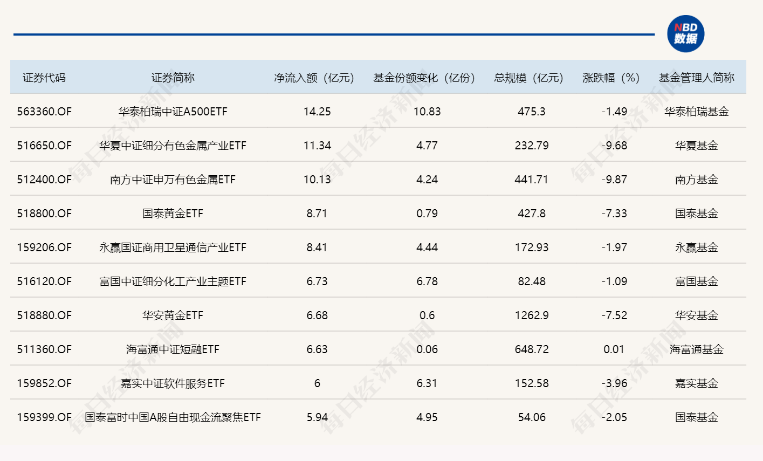
Task: Click security code 563360.OF
Action: click(44, 112)
